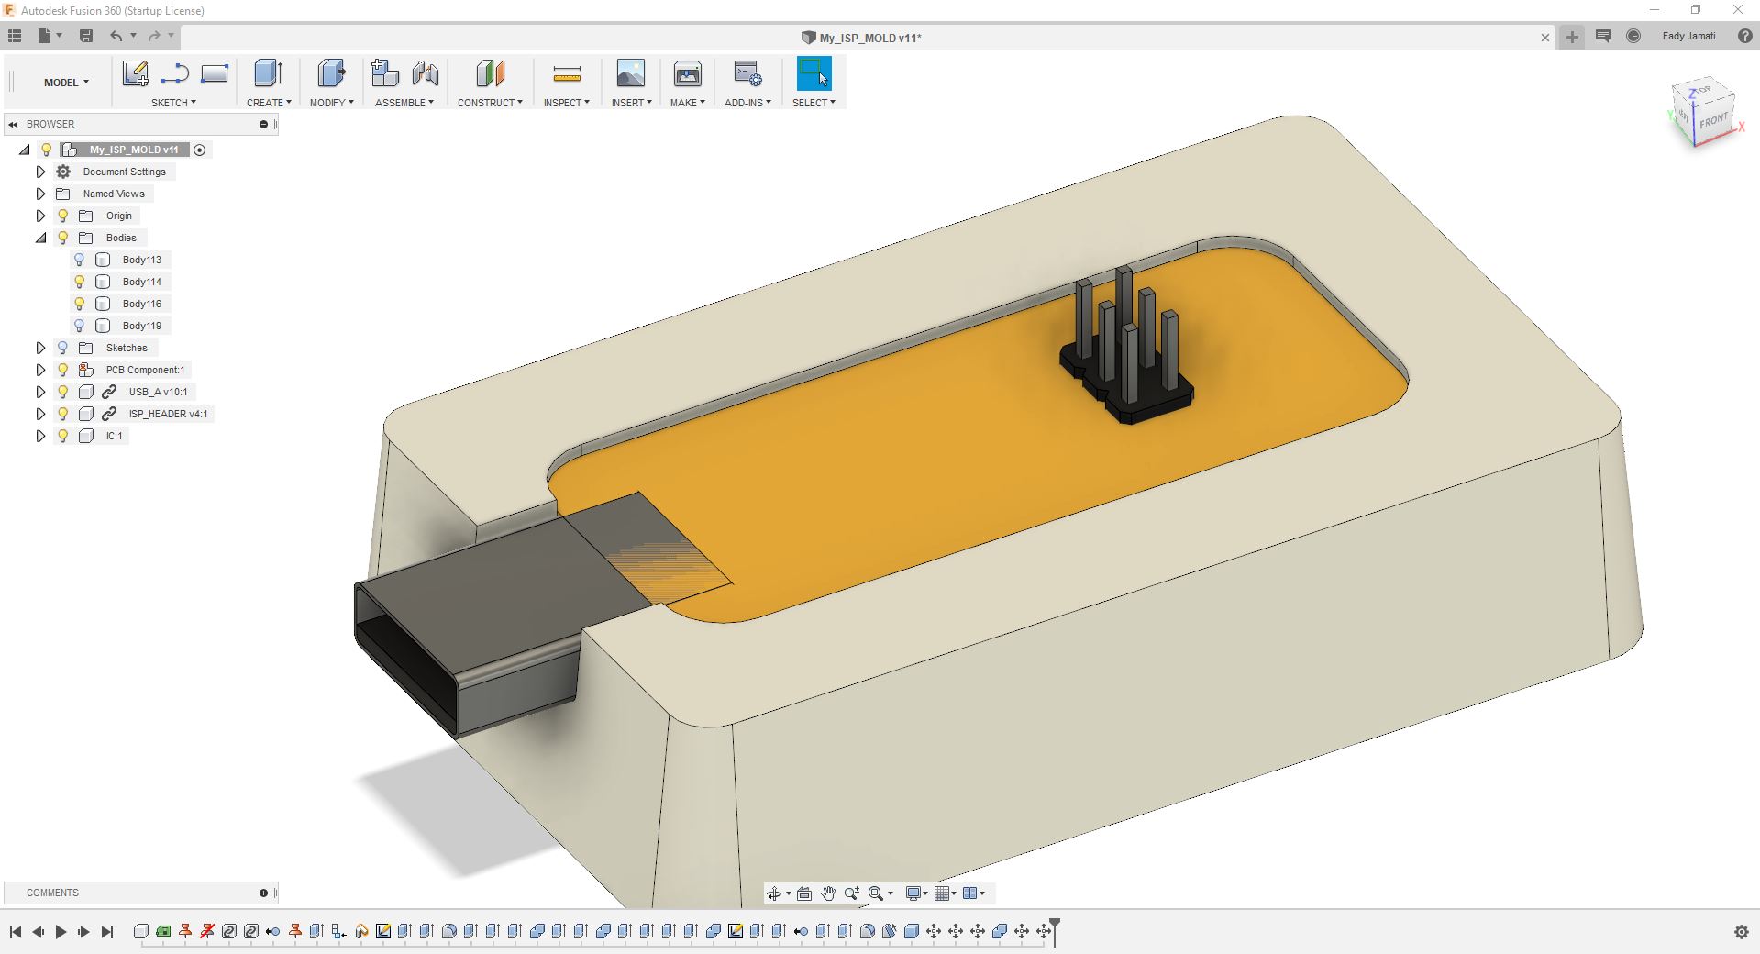
Task: Open the INSPECT menu
Action: tap(566, 103)
